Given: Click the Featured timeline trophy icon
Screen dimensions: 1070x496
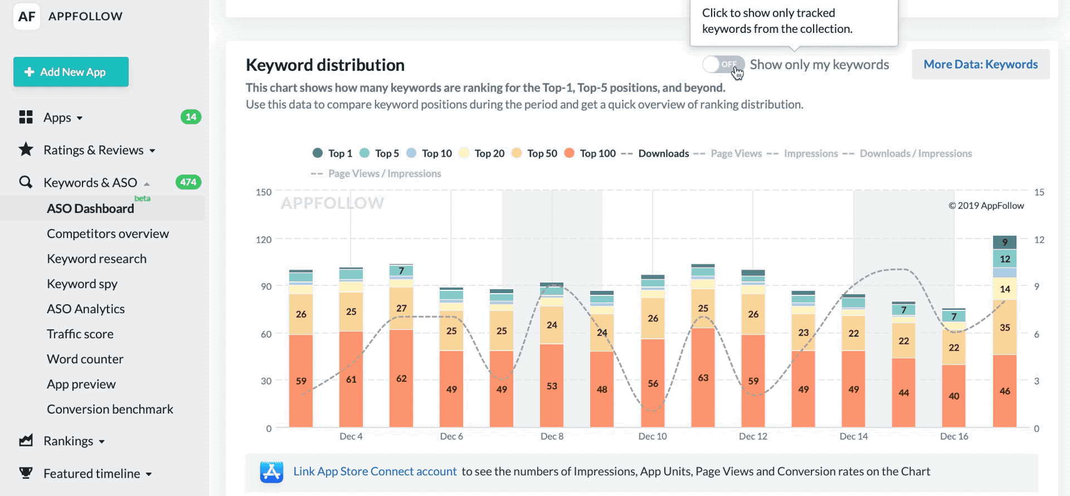Looking at the screenshot, I should click(26, 473).
